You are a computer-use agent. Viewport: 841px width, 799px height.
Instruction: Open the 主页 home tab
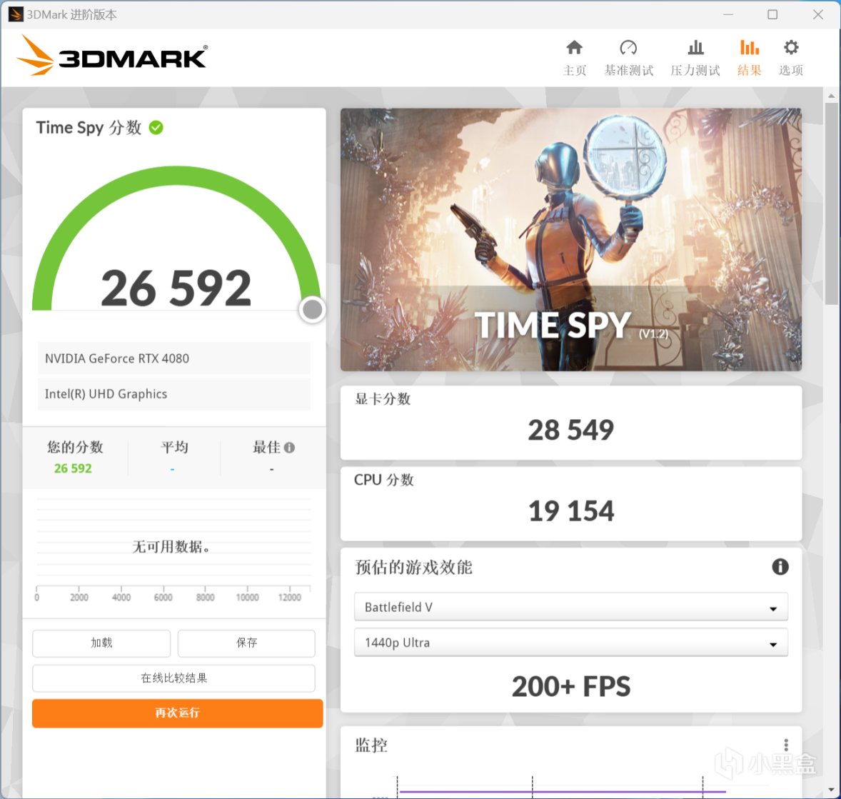click(575, 58)
